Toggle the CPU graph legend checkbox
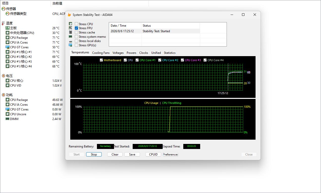Screen dimensions: 321x193 click(125, 60)
